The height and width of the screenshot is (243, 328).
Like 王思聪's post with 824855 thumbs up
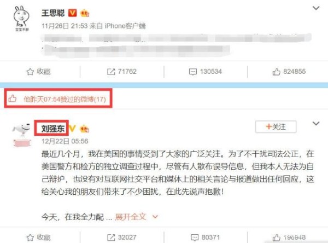coord(289,72)
